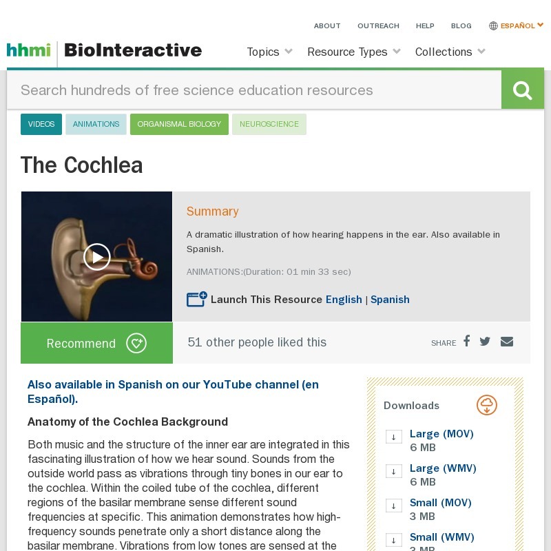Select the VIDEOS tag

click(x=41, y=124)
